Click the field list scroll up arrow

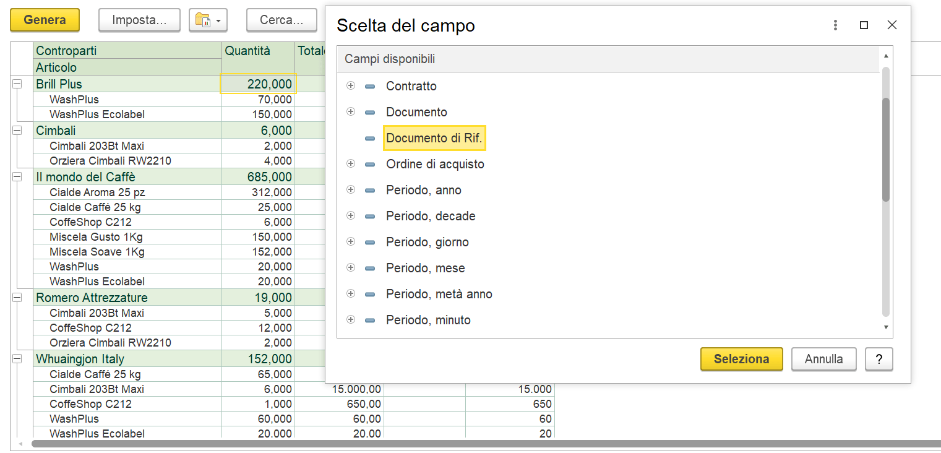886,56
